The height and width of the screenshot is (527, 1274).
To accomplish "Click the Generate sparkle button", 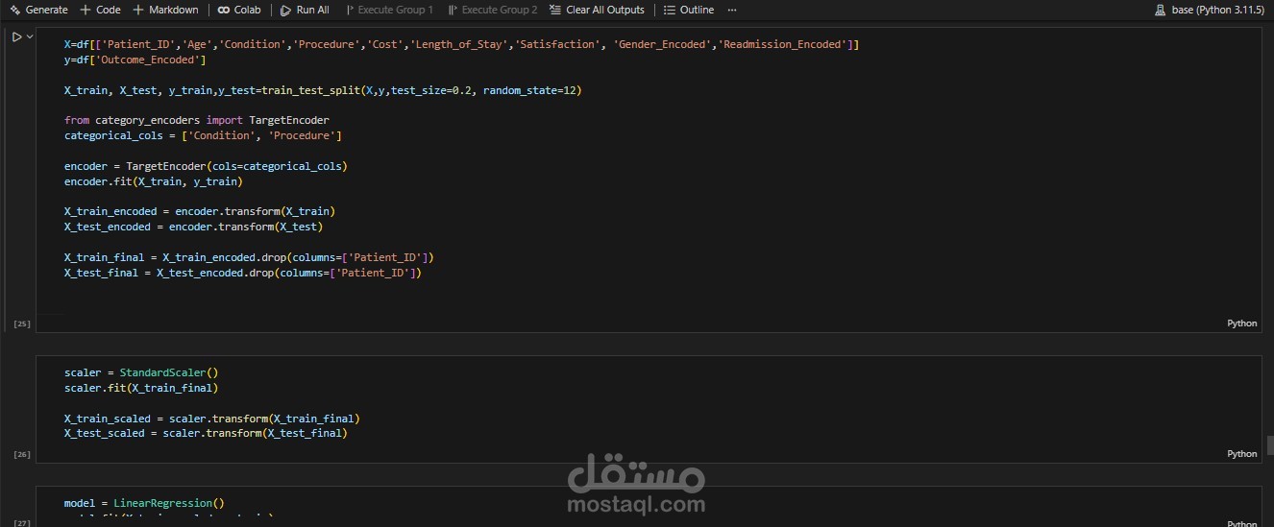I will tap(38, 10).
